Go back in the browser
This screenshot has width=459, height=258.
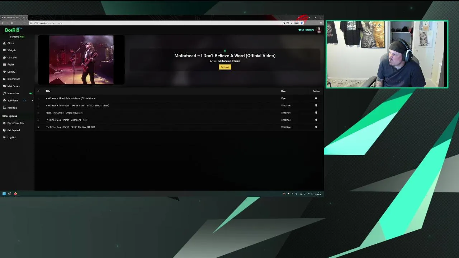3,23
